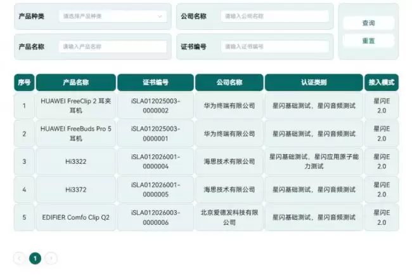Select the Hi3372 product cell

click(76, 189)
